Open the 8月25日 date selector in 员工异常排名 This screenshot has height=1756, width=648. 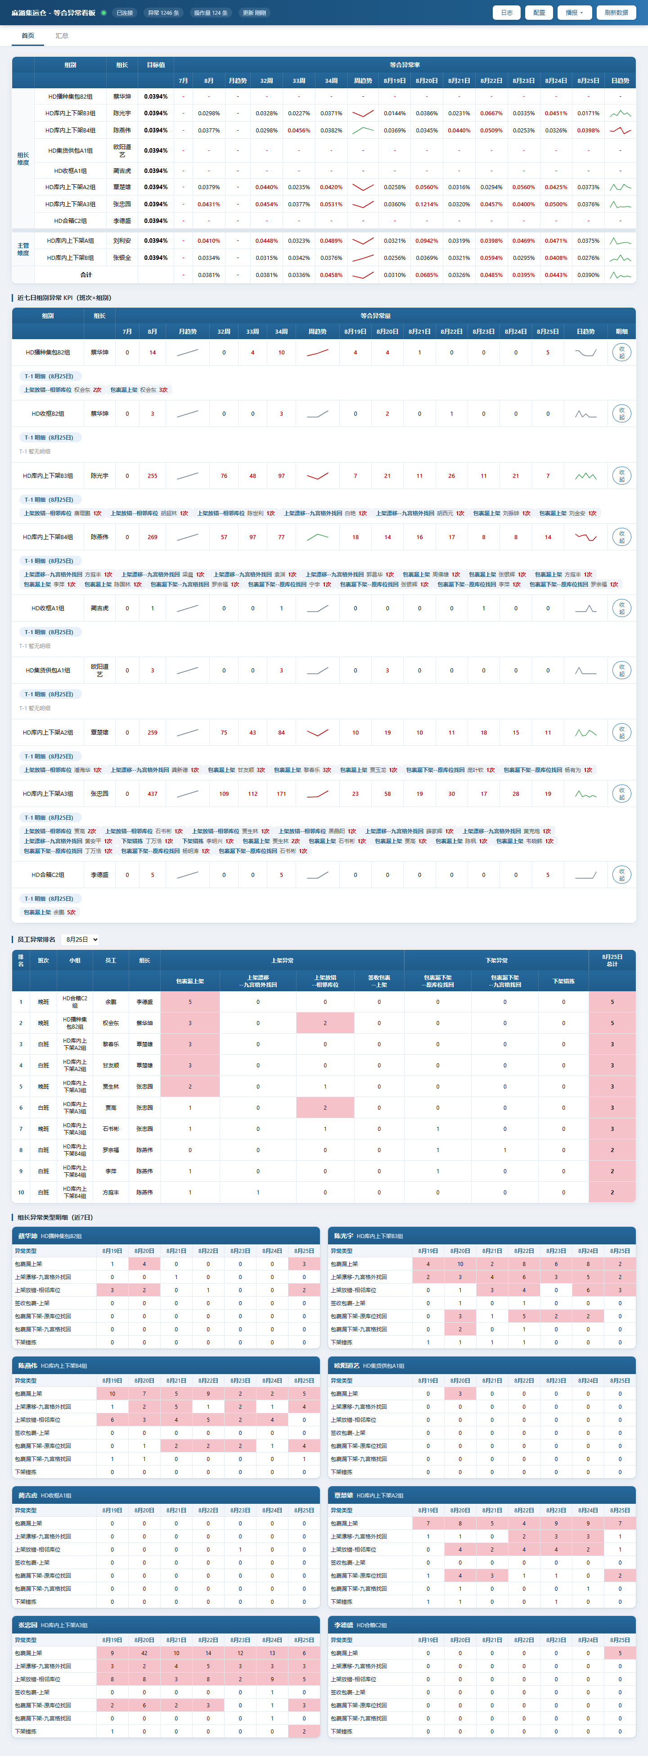(81, 939)
